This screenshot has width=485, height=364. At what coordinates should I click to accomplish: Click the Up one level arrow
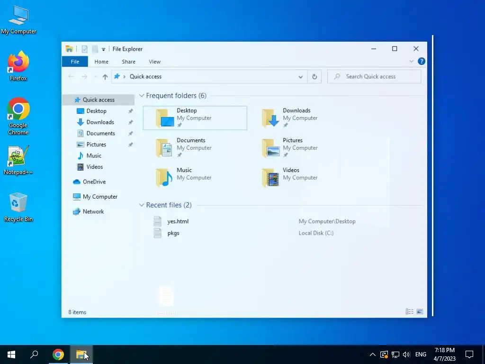point(105,77)
